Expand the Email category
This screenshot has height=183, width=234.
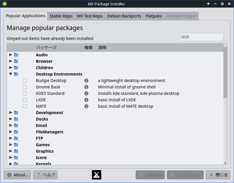pos(11,126)
